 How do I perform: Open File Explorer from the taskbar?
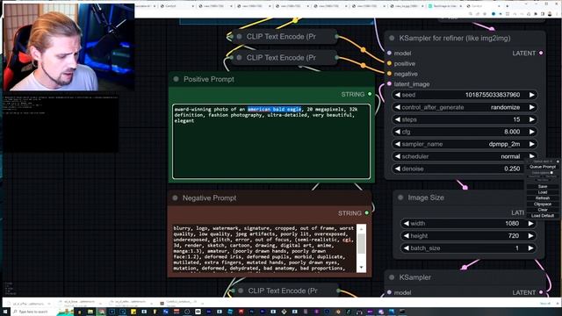coord(90,312)
